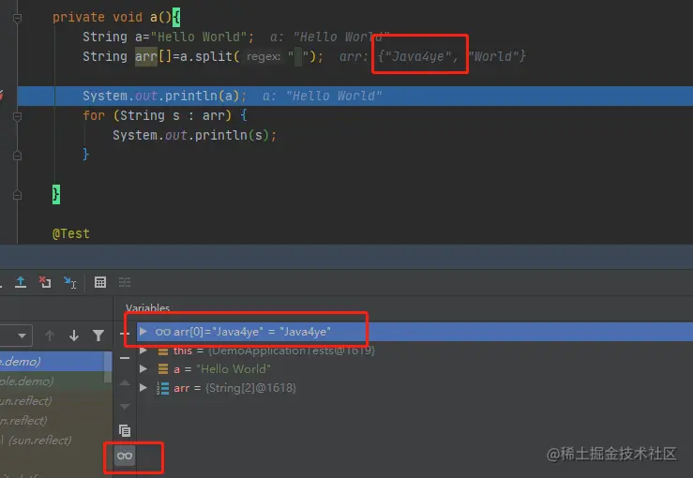Image resolution: width=693 pixels, height=478 pixels.
Task: Select the Variables panel title
Action: 147,308
